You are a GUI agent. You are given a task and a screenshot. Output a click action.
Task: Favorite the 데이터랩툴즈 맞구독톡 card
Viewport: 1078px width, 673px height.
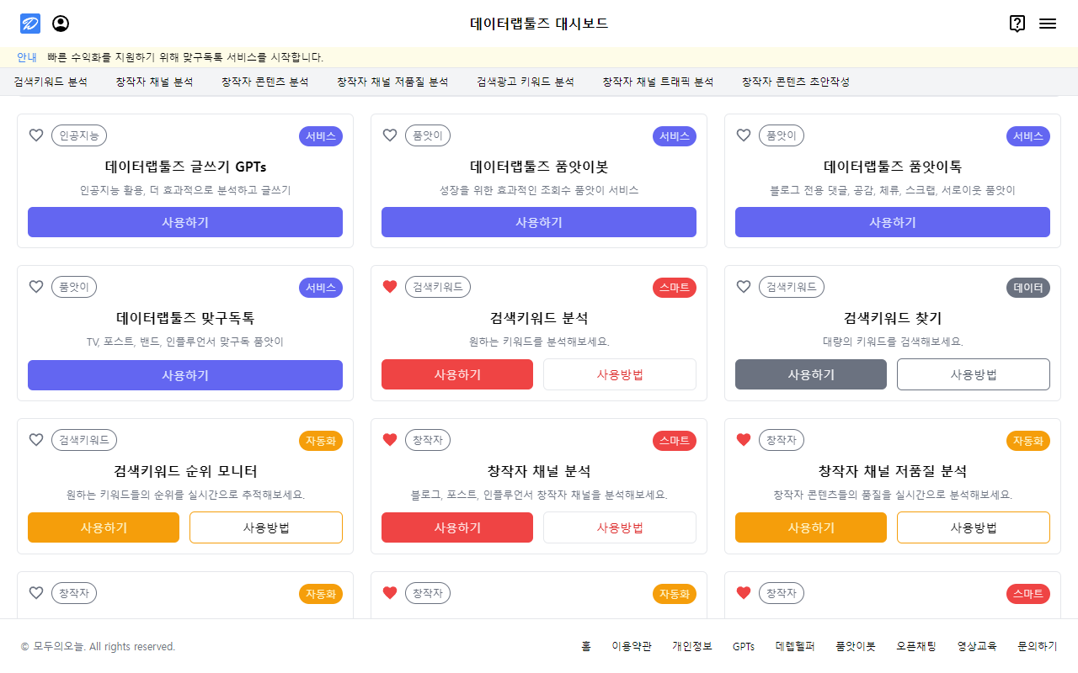tap(35, 286)
